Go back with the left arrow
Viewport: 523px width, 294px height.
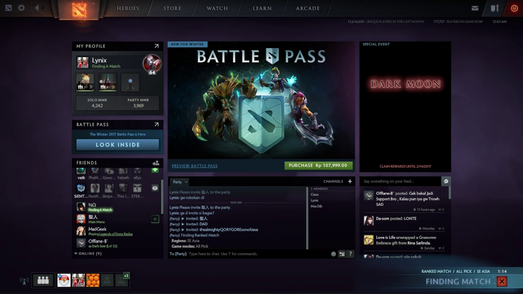point(37,8)
